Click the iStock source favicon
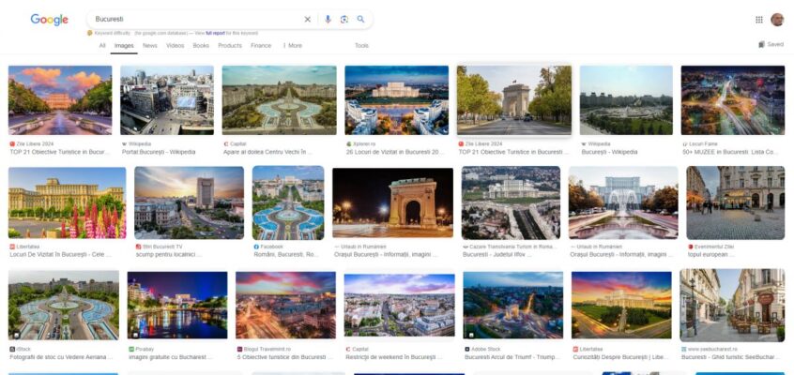 click(x=12, y=349)
